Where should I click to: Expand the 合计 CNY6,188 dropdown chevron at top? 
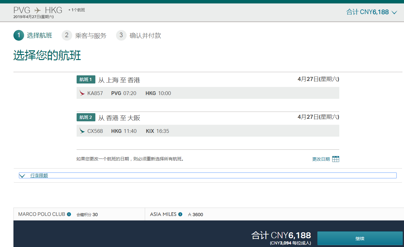pos(394,13)
